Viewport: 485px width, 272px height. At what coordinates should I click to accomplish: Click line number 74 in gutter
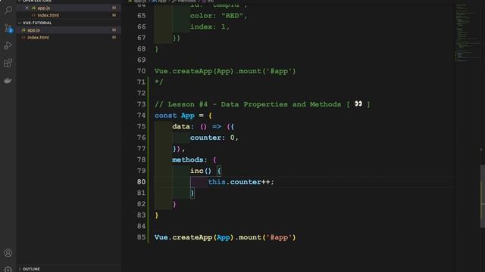click(141, 116)
